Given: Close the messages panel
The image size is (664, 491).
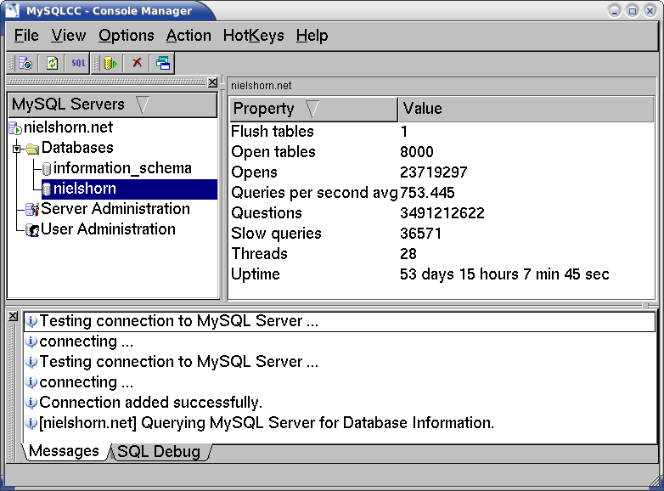Looking at the screenshot, I should pyautogui.click(x=13, y=316).
